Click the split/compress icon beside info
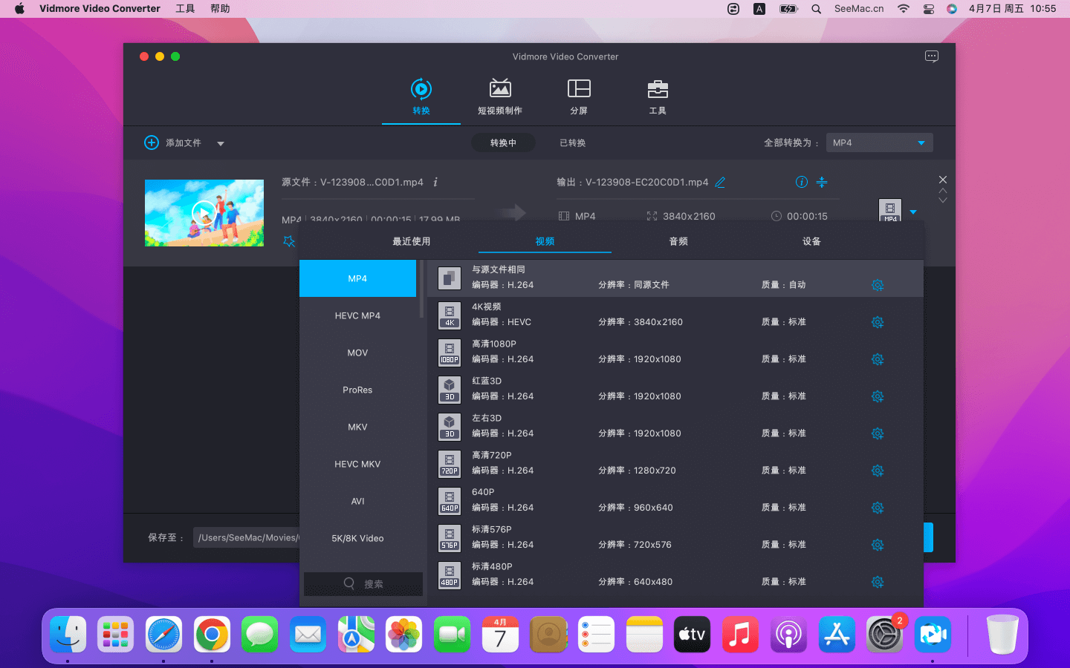The image size is (1070, 668). pos(822,183)
